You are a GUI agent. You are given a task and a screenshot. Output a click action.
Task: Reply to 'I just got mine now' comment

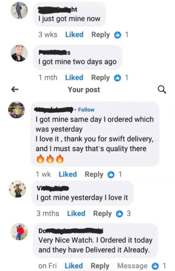(101, 35)
